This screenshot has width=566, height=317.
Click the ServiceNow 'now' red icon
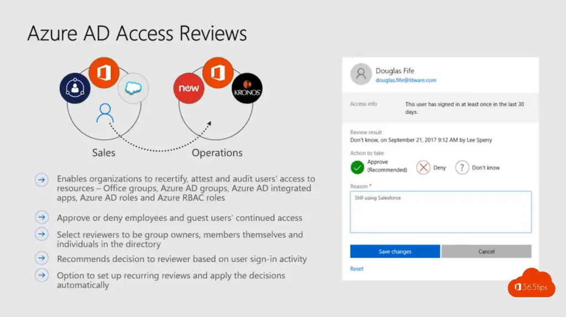pos(186,89)
